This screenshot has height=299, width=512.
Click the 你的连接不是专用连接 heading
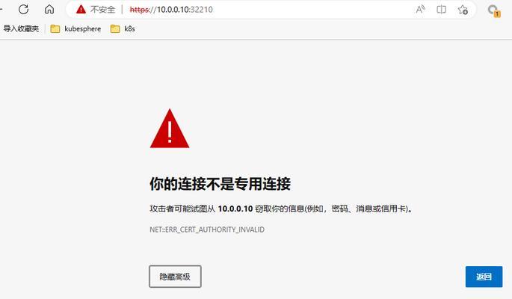[x=220, y=184]
